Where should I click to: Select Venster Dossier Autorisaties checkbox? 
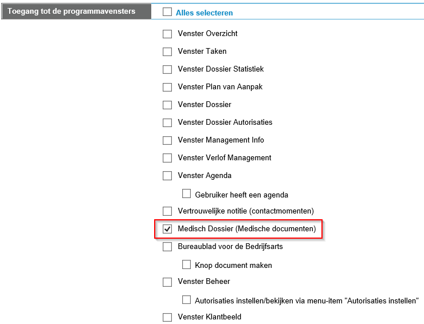point(167,123)
